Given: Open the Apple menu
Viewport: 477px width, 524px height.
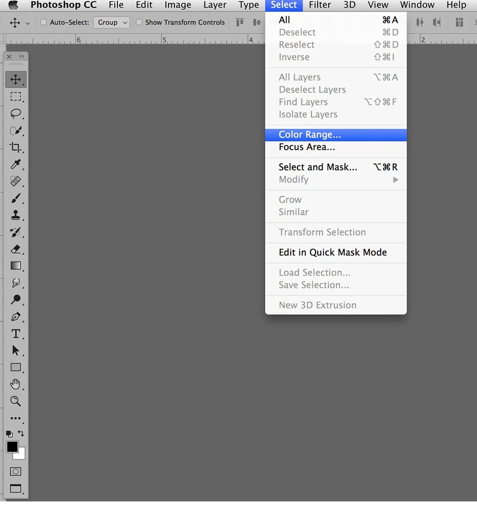Looking at the screenshot, I should (13, 5).
